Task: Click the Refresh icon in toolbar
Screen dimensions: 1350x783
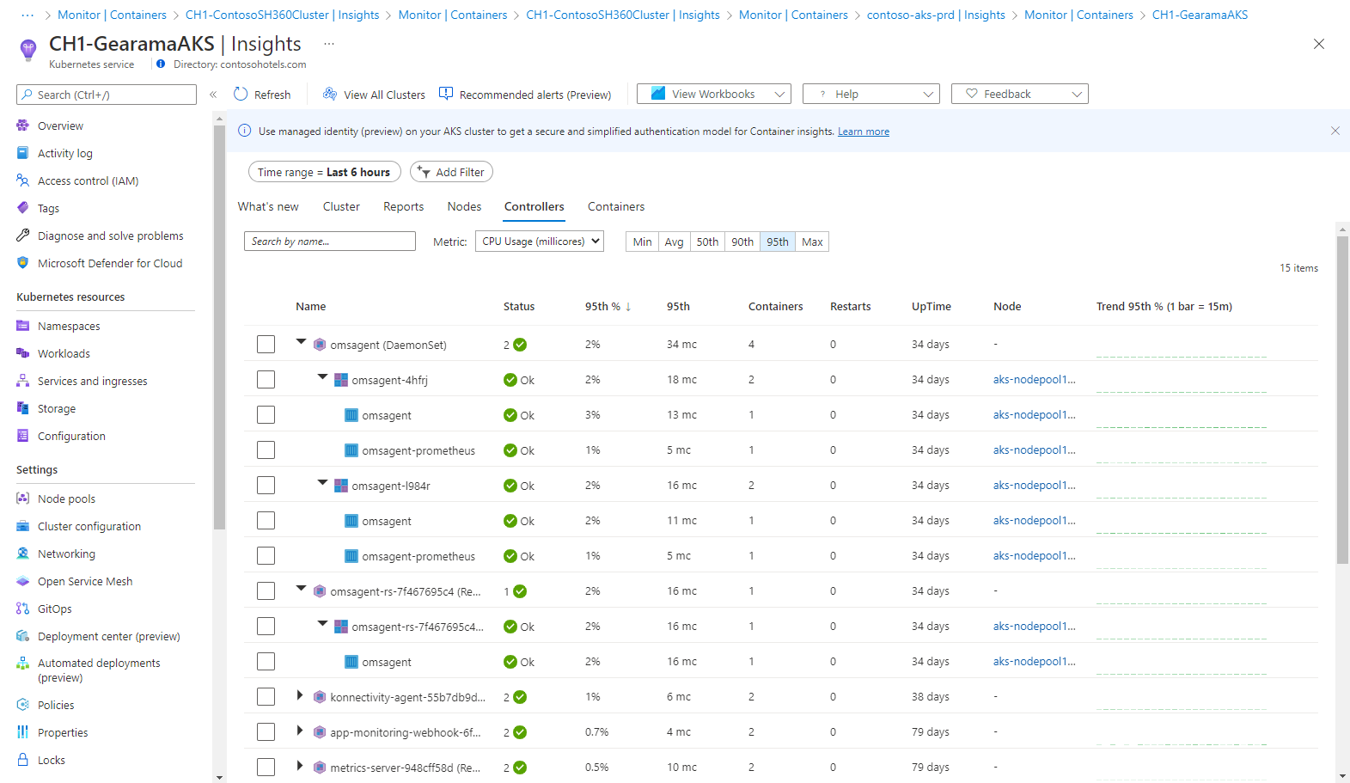Action: point(241,95)
